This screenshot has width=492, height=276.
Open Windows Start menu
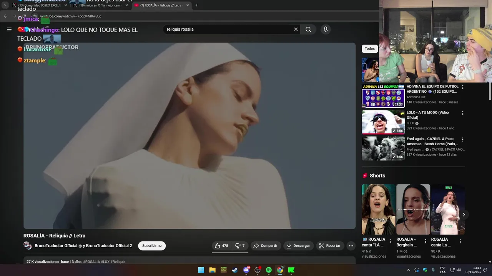(201, 270)
